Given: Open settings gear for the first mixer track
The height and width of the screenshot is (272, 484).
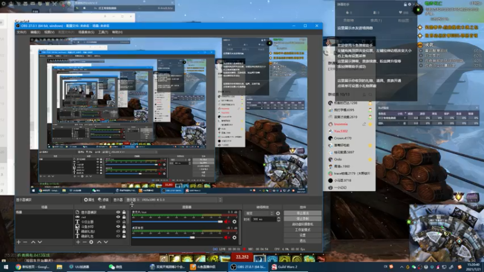Looking at the screenshot, I should [234, 221].
